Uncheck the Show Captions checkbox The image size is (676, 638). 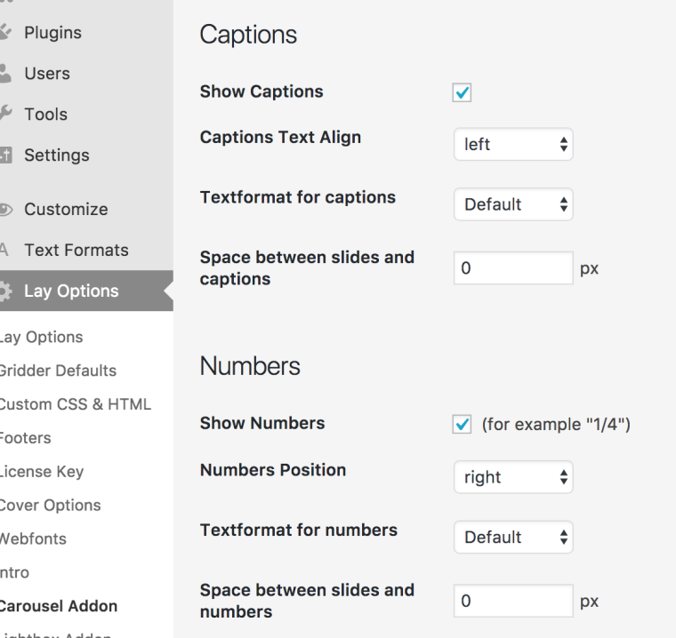click(462, 92)
